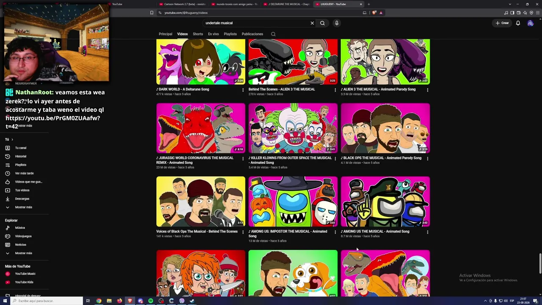Open options menu for ALIEN 3 THE MUSICAL parody song
Viewport: 542px width, 305px height.
[427, 90]
